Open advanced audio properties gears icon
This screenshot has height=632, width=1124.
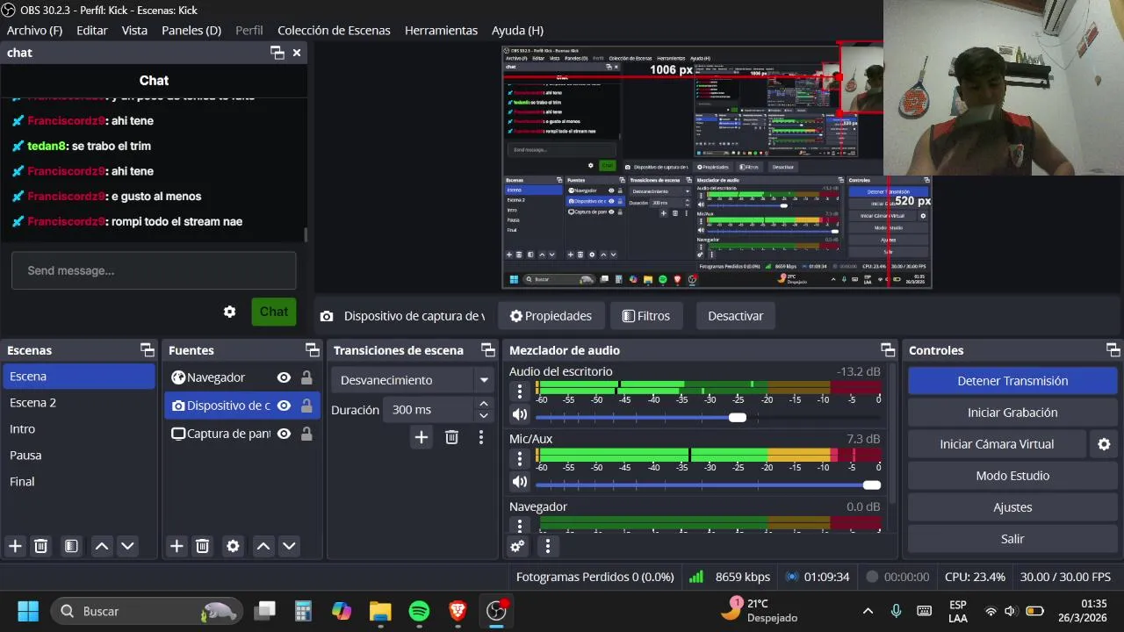[x=517, y=546]
